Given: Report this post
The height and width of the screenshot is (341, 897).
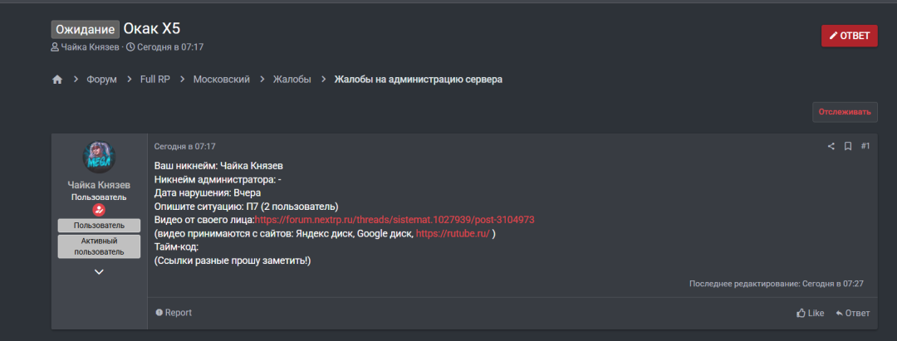Looking at the screenshot, I should (x=174, y=313).
